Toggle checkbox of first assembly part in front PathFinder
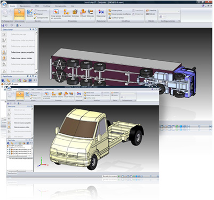The image size is (214, 200). pos(10,150)
